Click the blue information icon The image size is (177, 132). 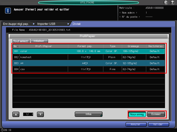(x=8, y=11)
